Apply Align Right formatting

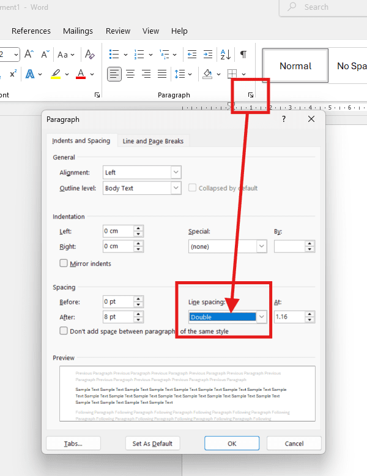click(x=146, y=74)
